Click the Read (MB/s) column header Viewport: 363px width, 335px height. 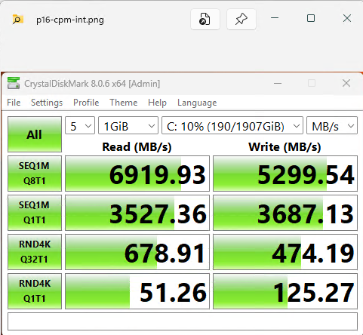coord(137,146)
